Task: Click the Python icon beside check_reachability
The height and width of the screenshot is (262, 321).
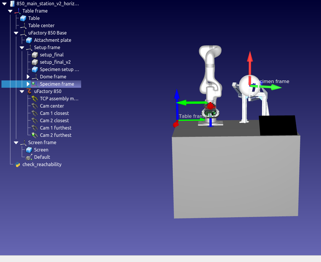Action: pos(18,165)
